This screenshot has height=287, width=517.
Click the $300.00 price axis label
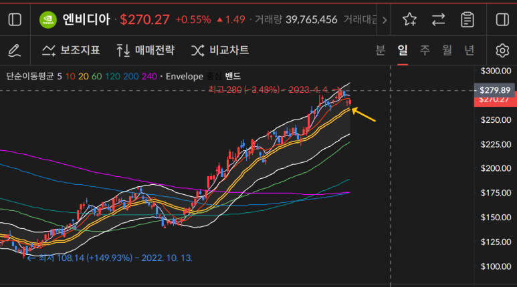click(496, 71)
